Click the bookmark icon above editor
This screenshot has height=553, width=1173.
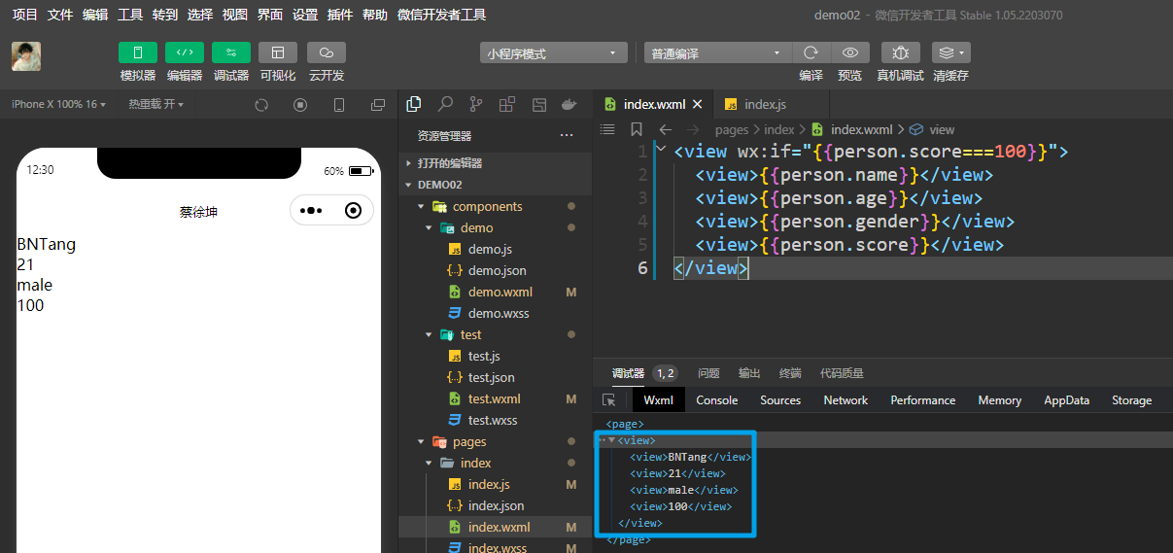(x=637, y=129)
